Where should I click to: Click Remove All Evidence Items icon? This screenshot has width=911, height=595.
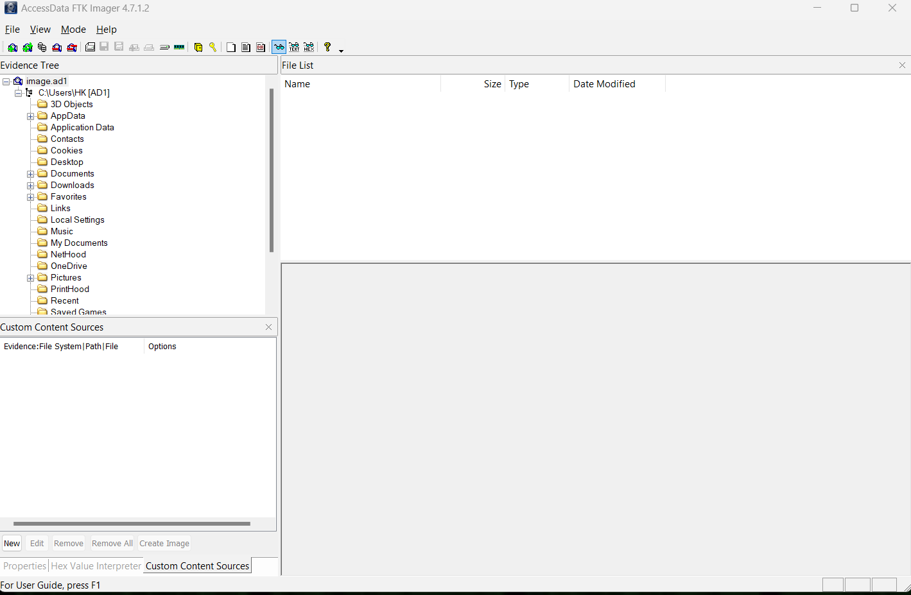(x=72, y=47)
